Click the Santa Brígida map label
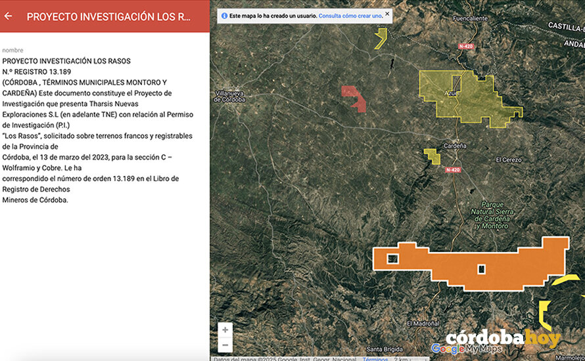The image size is (585, 361). (x=385, y=349)
